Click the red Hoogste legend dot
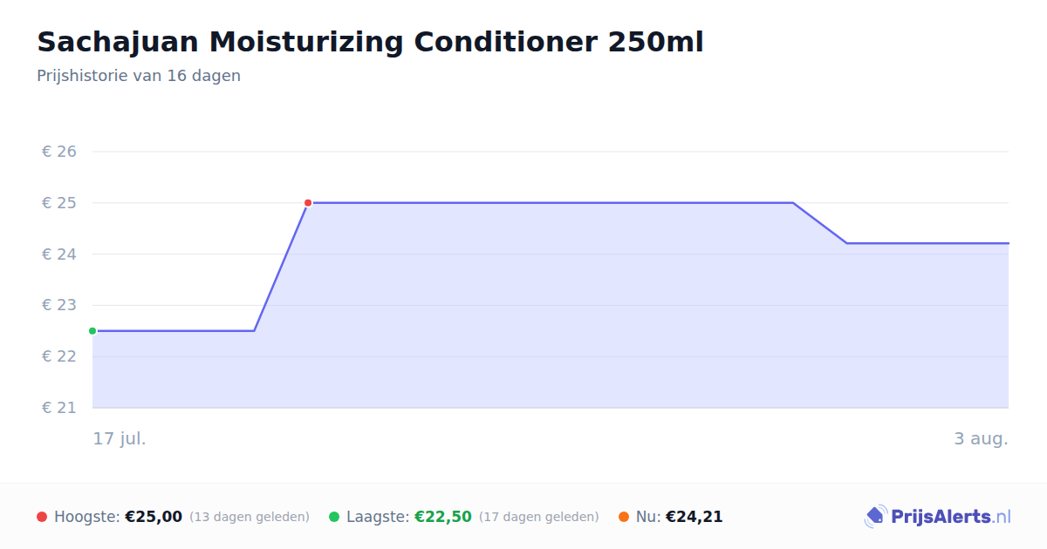This screenshot has width=1047, height=549. pos(42,517)
